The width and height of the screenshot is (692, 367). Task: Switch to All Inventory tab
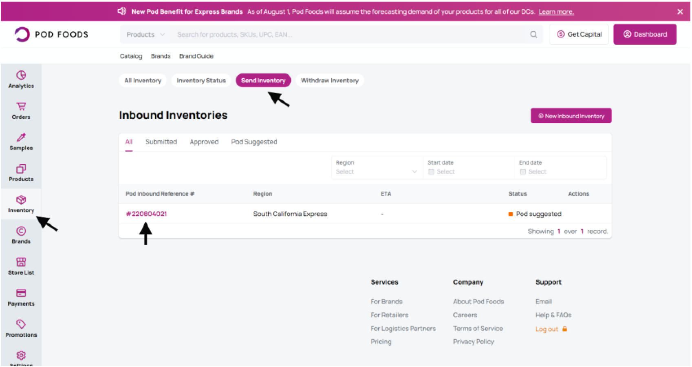click(143, 81)
